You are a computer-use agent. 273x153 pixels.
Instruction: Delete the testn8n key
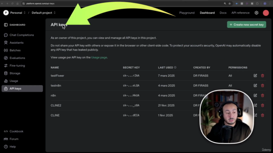pos(262,85)
